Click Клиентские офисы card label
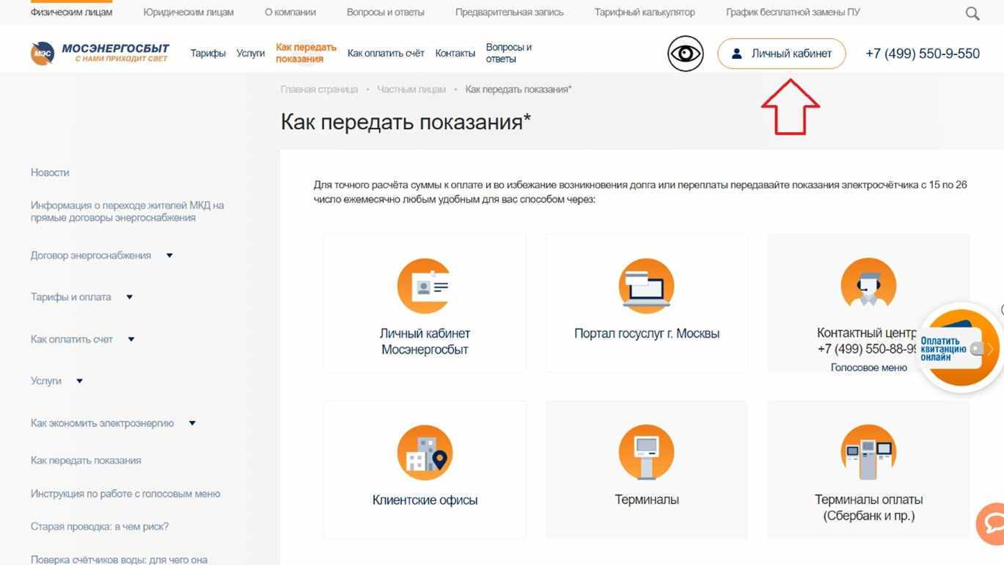Viewport: 1004px width, 565px height. tap(425, 500)
